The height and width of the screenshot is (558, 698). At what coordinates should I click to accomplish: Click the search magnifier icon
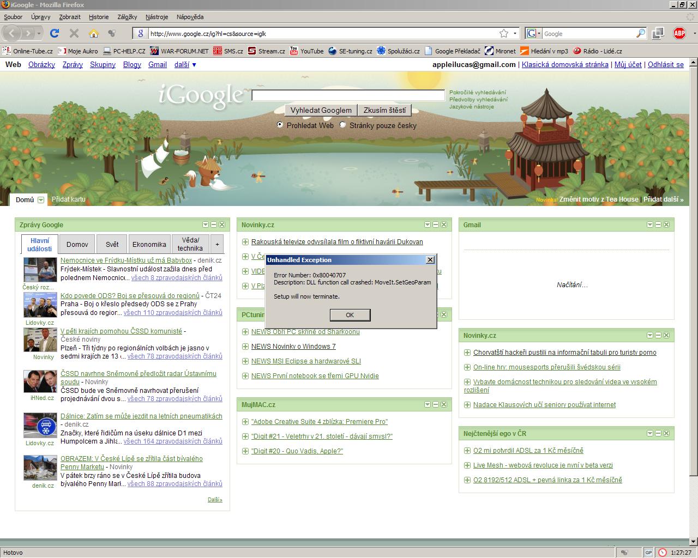tap(641, 33)
